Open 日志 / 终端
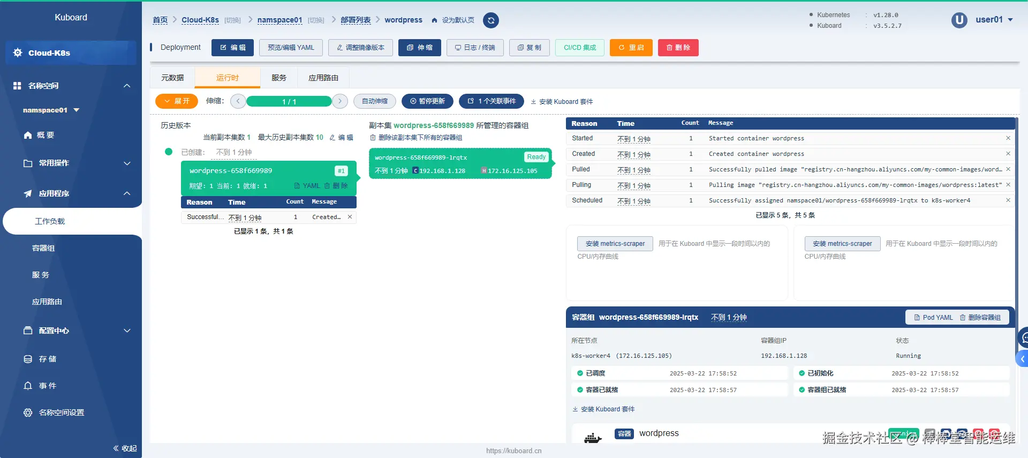 point(475,48)
